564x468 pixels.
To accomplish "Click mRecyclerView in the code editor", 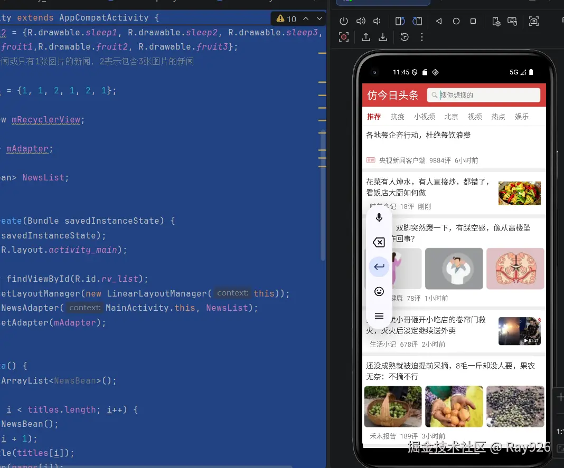I will pyautogui.click(x=46, y=120).
